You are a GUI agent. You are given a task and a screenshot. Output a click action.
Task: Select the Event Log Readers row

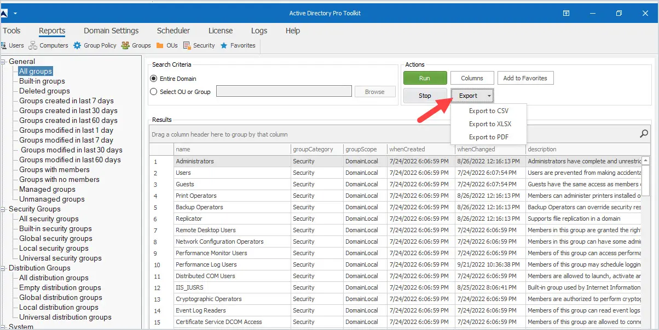pos(395,310)
